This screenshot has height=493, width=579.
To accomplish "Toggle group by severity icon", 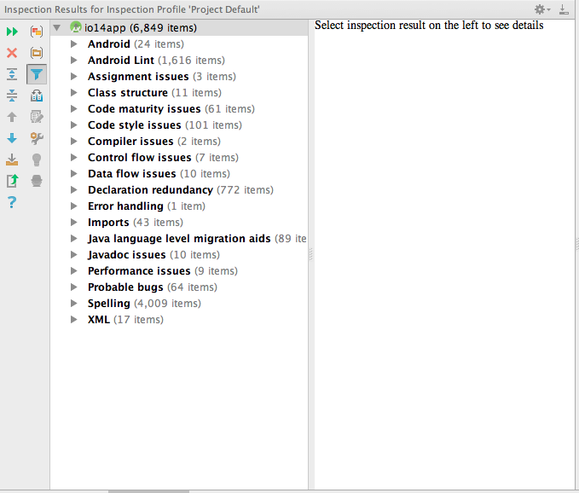I will point(37,32).
